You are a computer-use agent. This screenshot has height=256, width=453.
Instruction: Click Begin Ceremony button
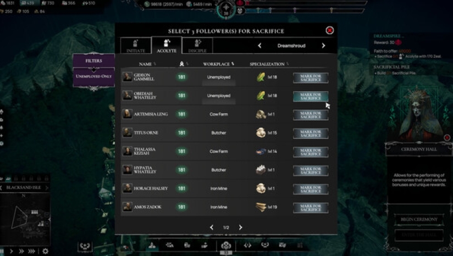pos(419,219)
